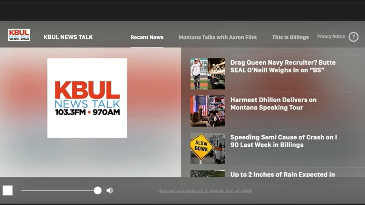Open Drag Queen Navy Recruiter article
This screenshot has width=365, height=205.
[x=283, y=66]
